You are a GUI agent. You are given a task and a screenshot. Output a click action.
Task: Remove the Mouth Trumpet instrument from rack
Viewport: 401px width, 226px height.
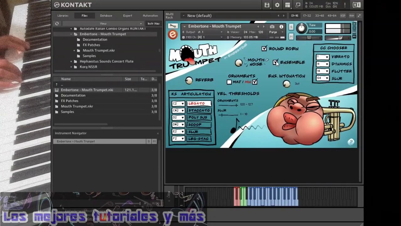(354, 24)
